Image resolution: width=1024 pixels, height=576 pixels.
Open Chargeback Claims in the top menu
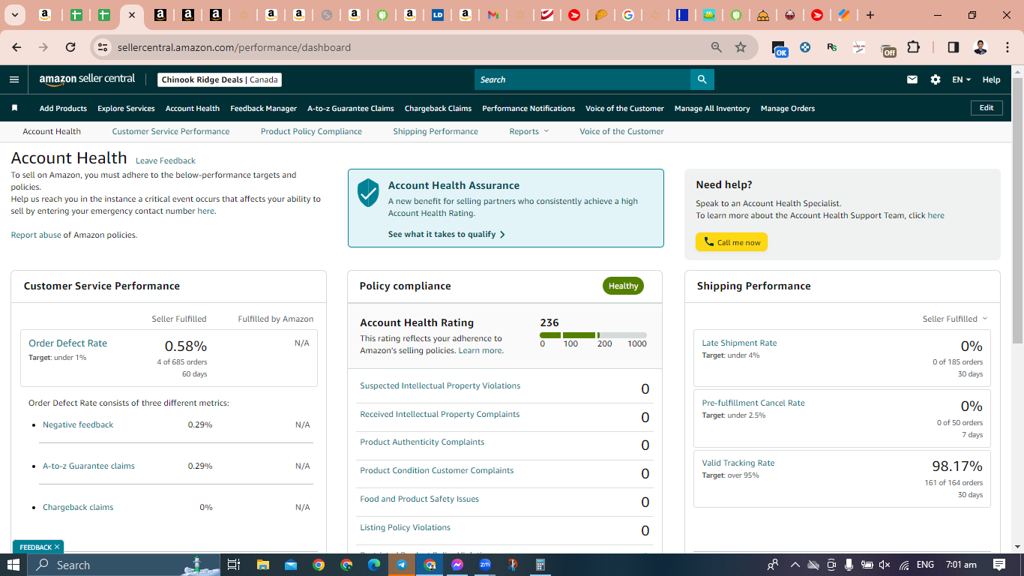coord(438,108)
